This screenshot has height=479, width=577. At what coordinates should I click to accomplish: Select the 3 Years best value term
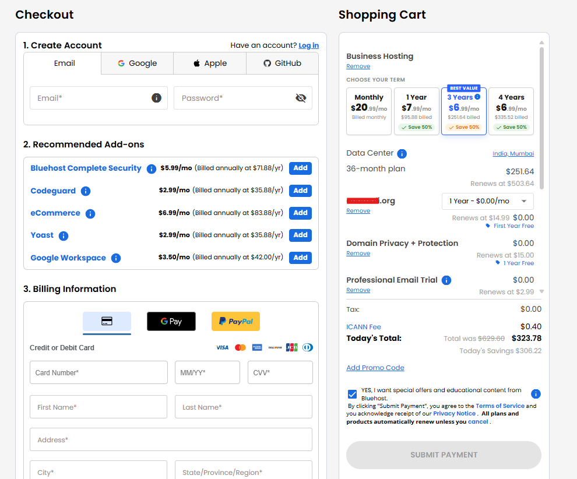[x=464, y=111]
